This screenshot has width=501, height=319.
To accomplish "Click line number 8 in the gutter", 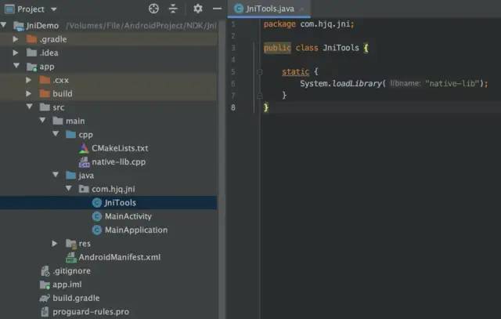I will pos(233,107).
